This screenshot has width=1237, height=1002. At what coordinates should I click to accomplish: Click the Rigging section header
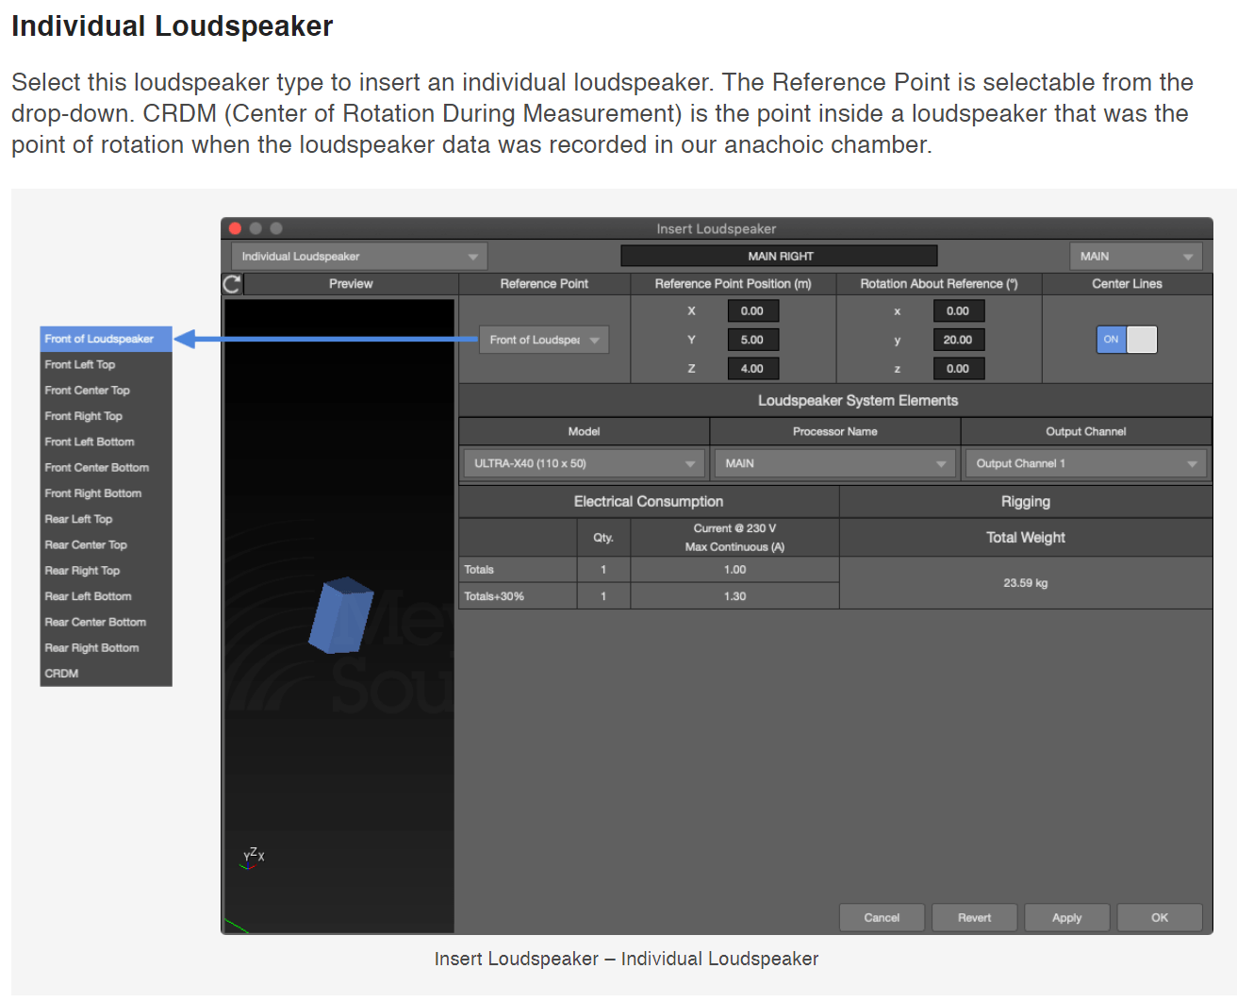pos(1026,502)
